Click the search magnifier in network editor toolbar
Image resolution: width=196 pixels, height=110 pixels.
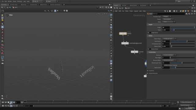pyautogui.click(x=192, y=11)
